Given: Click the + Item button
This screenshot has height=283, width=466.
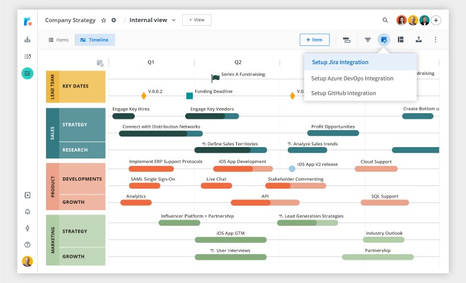Looking at the screenshot, I should tap(314, 40).
